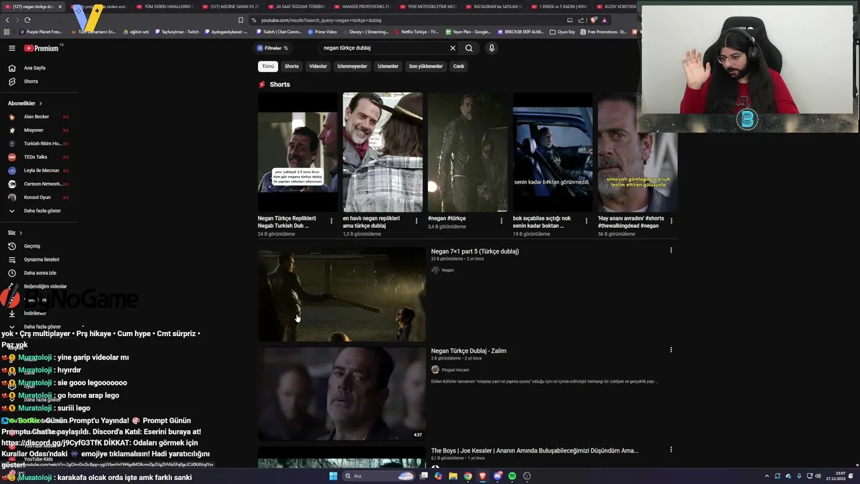The image size is (860, 484).
Task: Open the 'Pingsel Hocam' channel link
Action: (455, 370)
